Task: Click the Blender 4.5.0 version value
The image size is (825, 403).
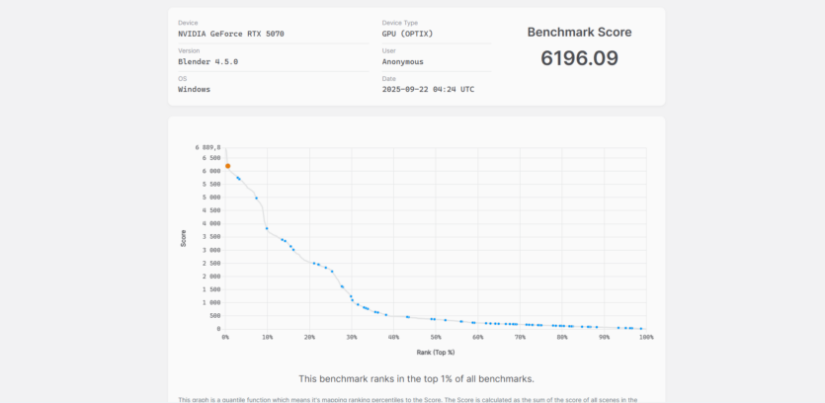Action: 207,60
